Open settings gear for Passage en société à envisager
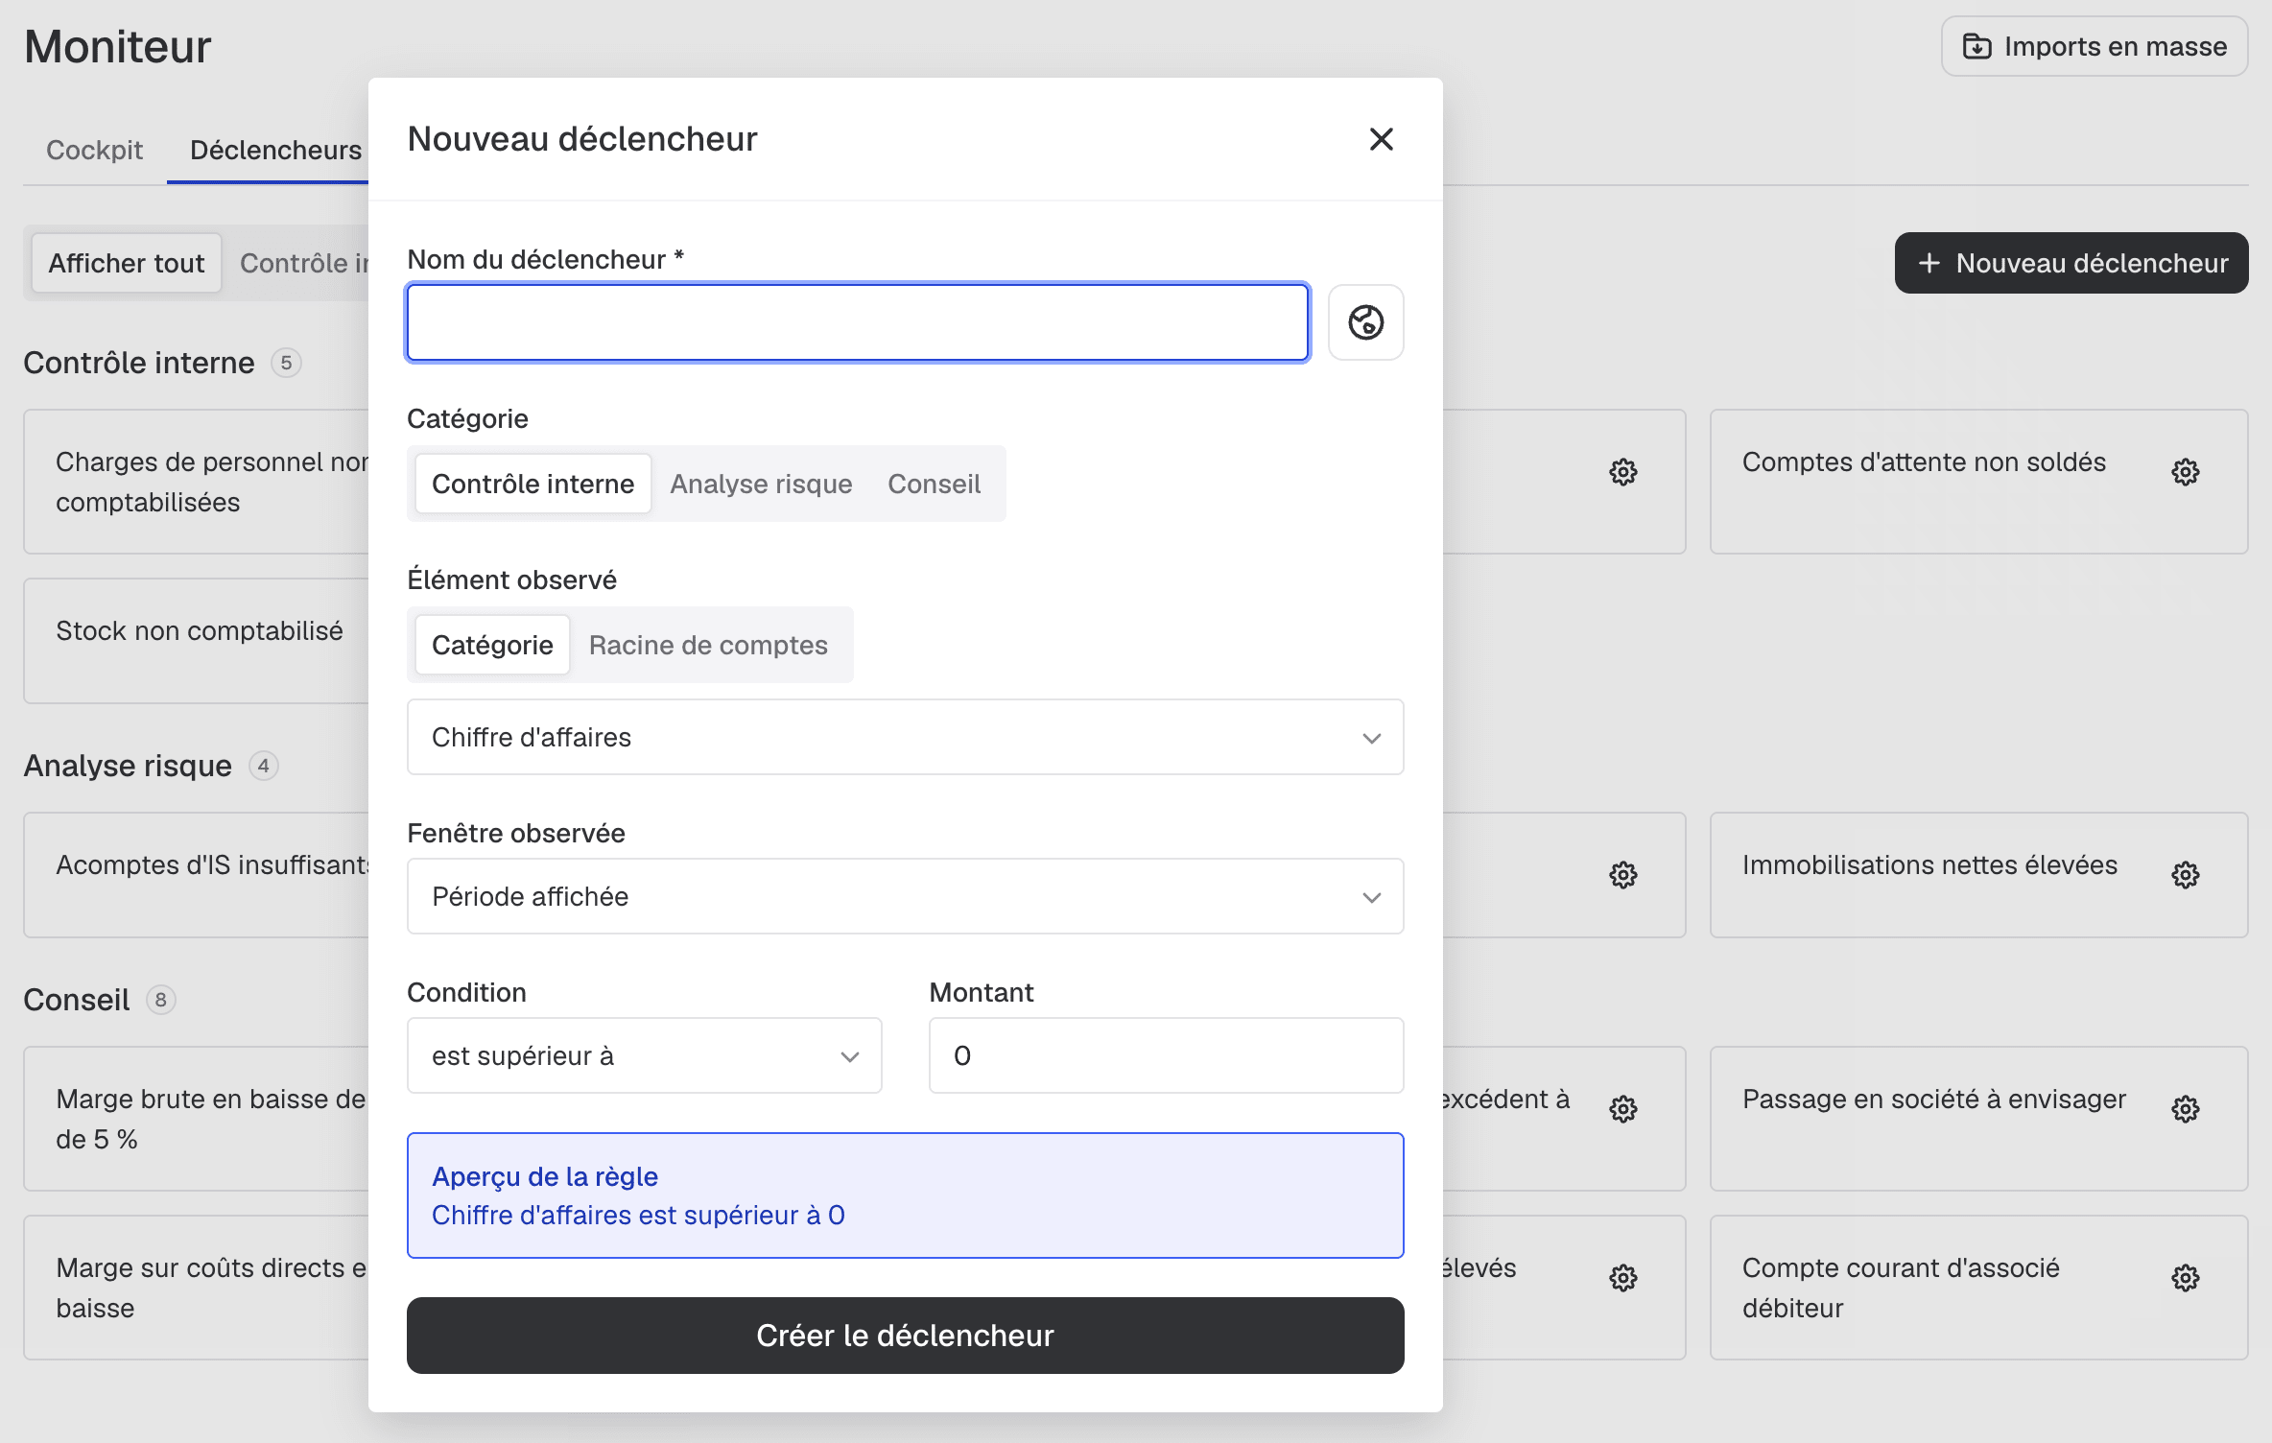Screen dimensions: 2272x1443 pos(2185,1108)
